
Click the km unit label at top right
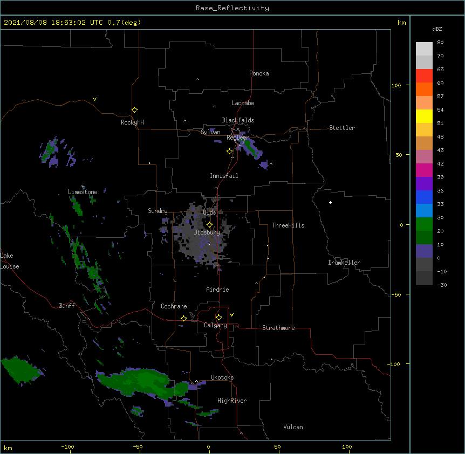coord(401,23)
